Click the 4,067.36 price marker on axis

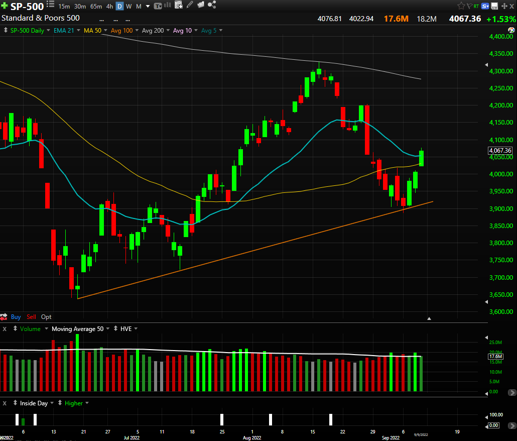(500, 151)
